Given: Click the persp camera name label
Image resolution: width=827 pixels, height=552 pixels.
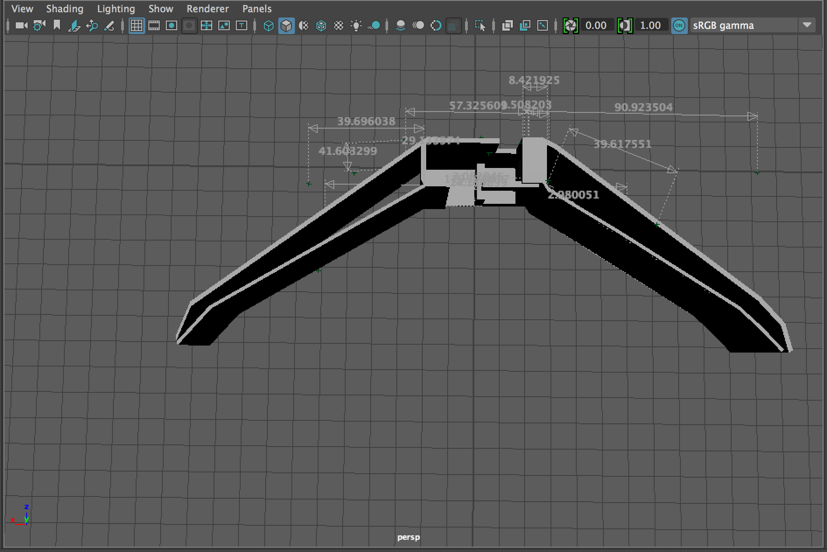Looking at the screenshot, I should click(x=408, y=537).
